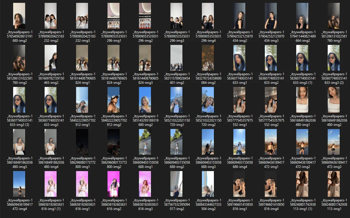Screen dimensions: 350x218
Task: Click file label 1578909053535031296-img3
Action: 176,37
